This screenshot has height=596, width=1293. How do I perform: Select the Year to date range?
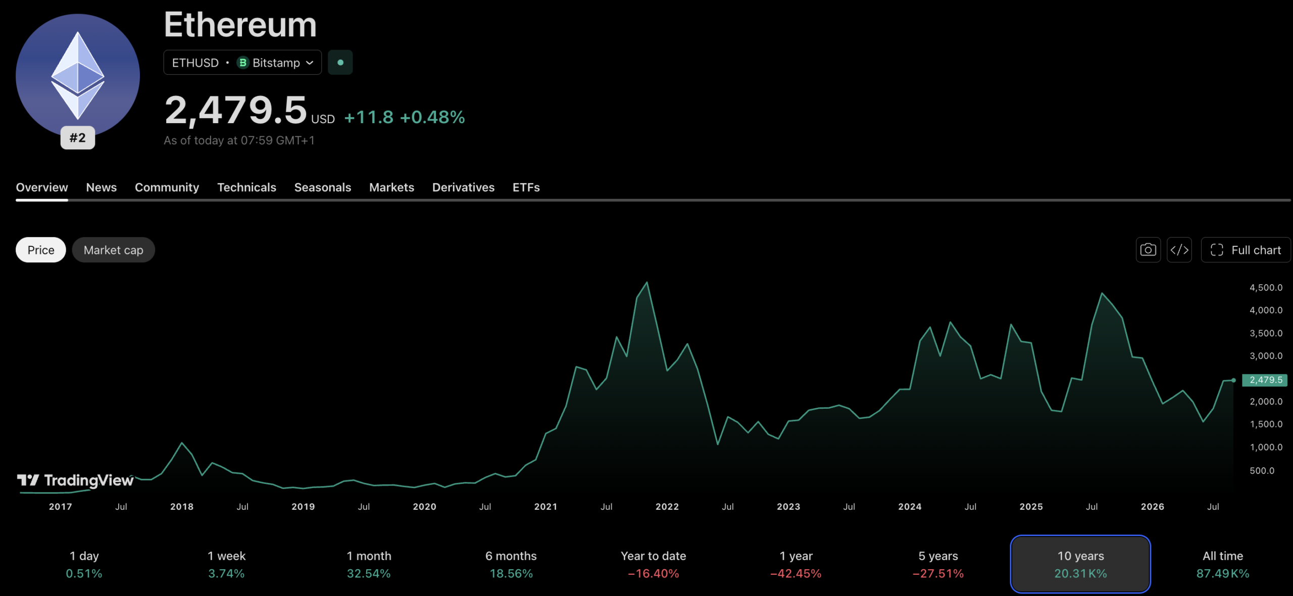(654, 564)
